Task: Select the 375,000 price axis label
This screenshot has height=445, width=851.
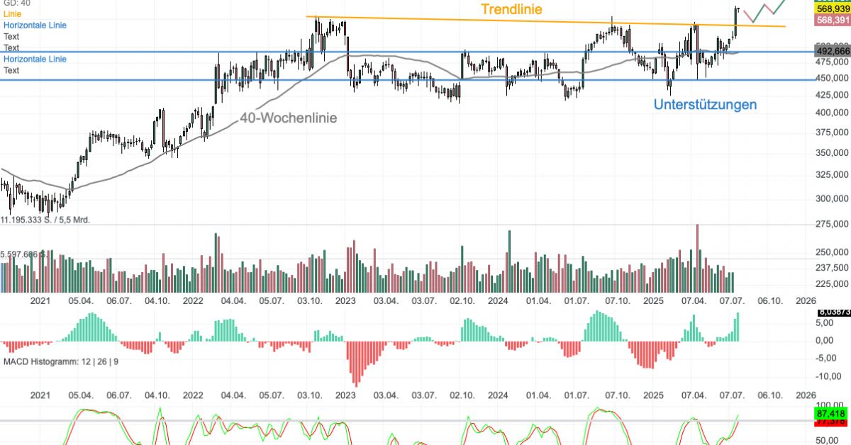Action: click(832, 132)
